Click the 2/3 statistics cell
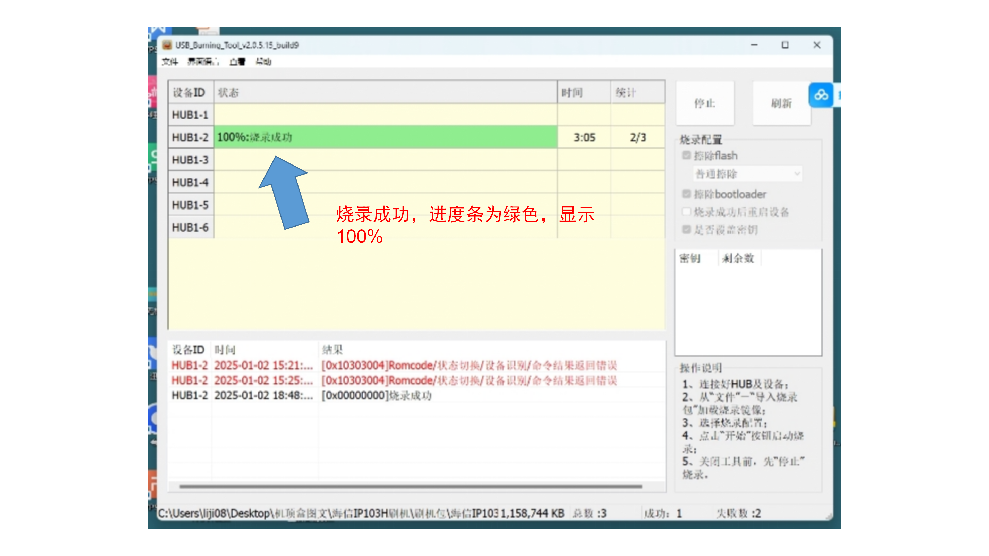 click(638, 137)
